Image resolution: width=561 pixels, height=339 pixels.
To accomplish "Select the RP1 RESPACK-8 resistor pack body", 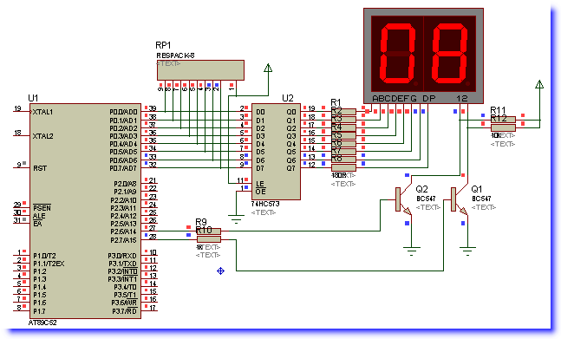I will coord(200,70).
